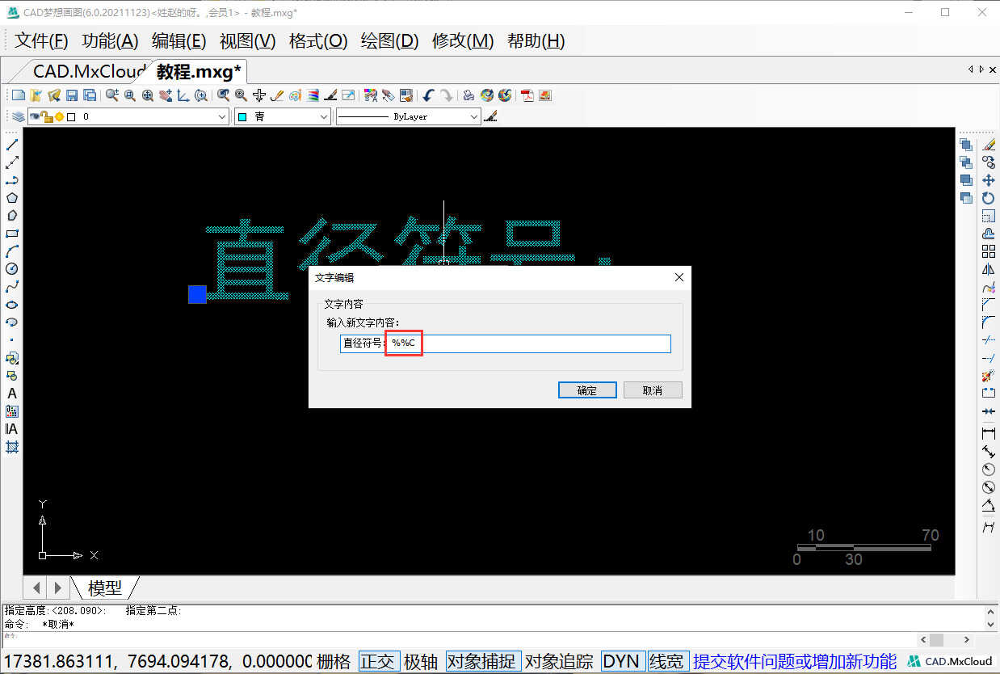The image size is (1000, 674).
Task: Select the Ellipse drawing tool
Action: 12,305
